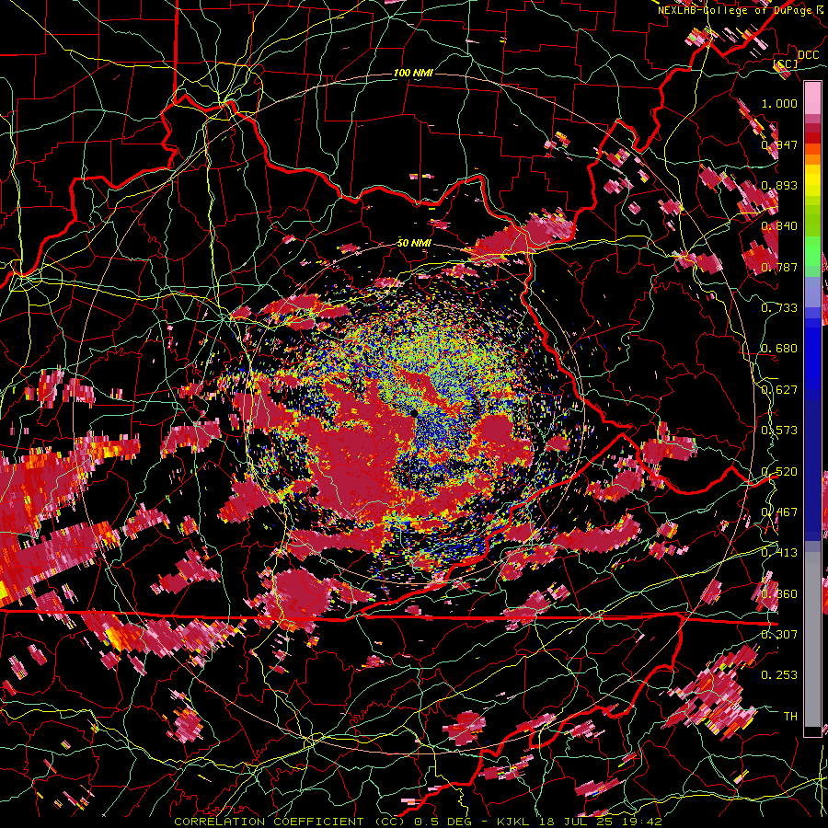Viewport: 828px width, 828px height.
Task: Click the 0.360 scale value
Action: coord(779,593)
